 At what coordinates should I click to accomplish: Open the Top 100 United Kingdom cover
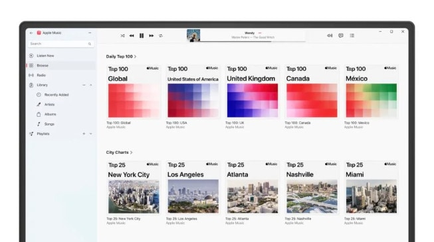click(253, 92)
